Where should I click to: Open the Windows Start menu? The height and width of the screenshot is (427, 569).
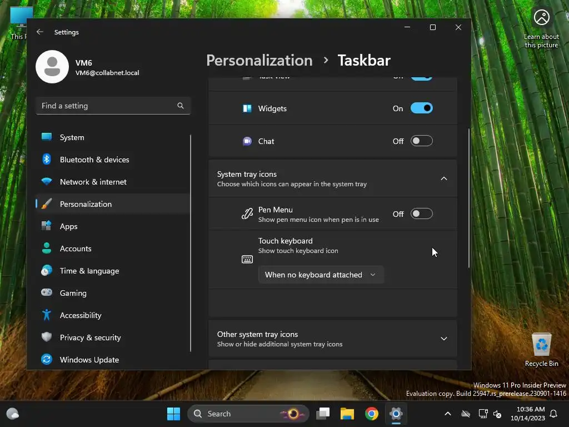click(x=173, y=414)
